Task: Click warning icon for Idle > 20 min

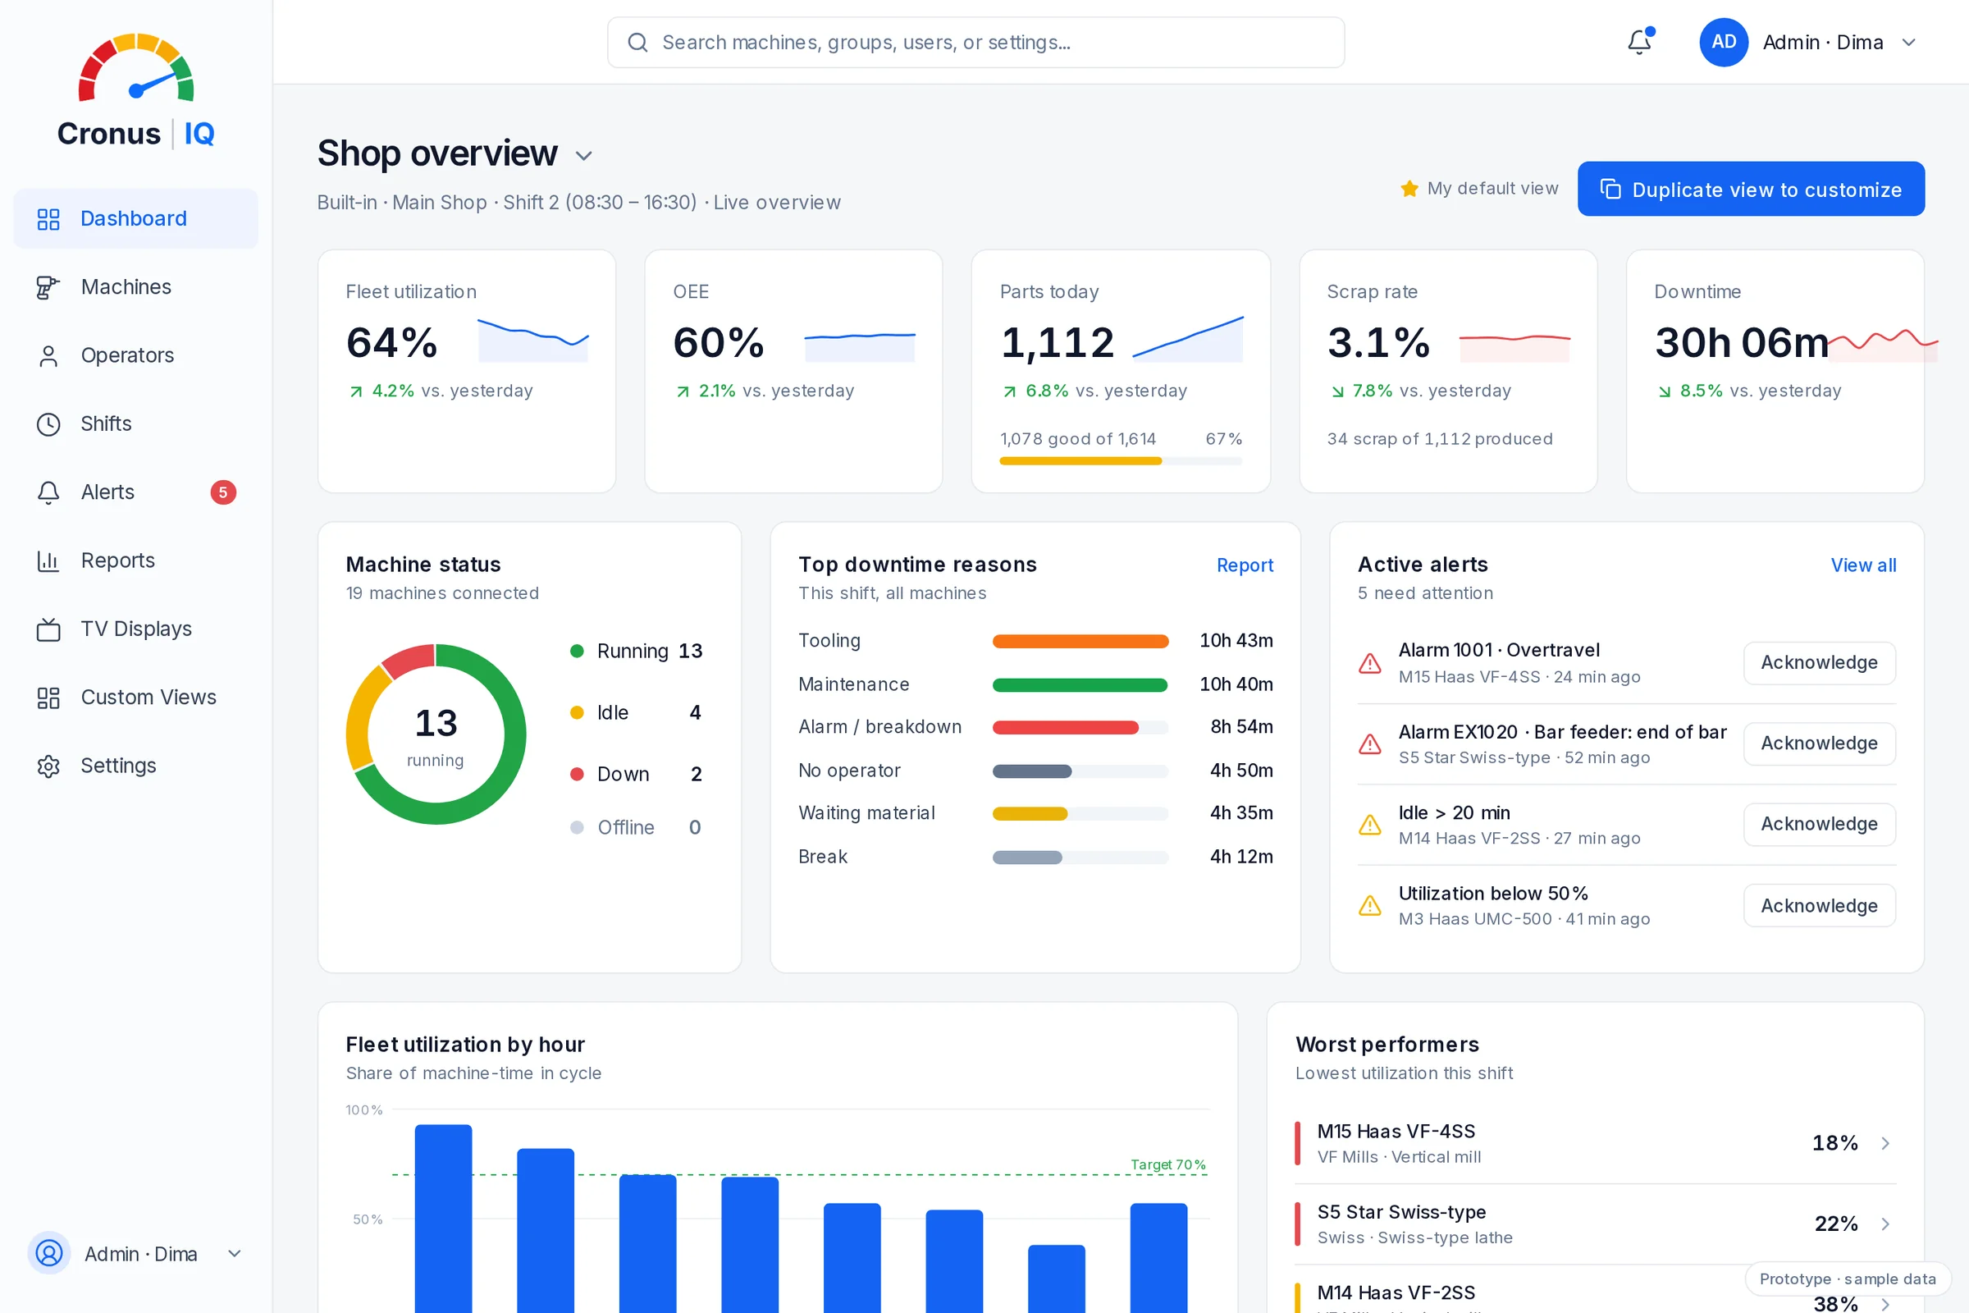Action: click(1369, 825)
